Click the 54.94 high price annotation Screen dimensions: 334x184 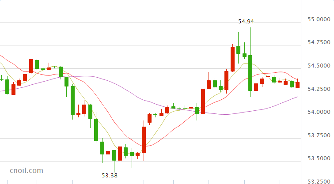[246, 22]
